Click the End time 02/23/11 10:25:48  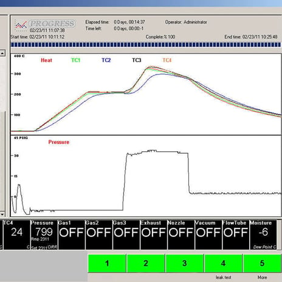(x=251, y=37)
